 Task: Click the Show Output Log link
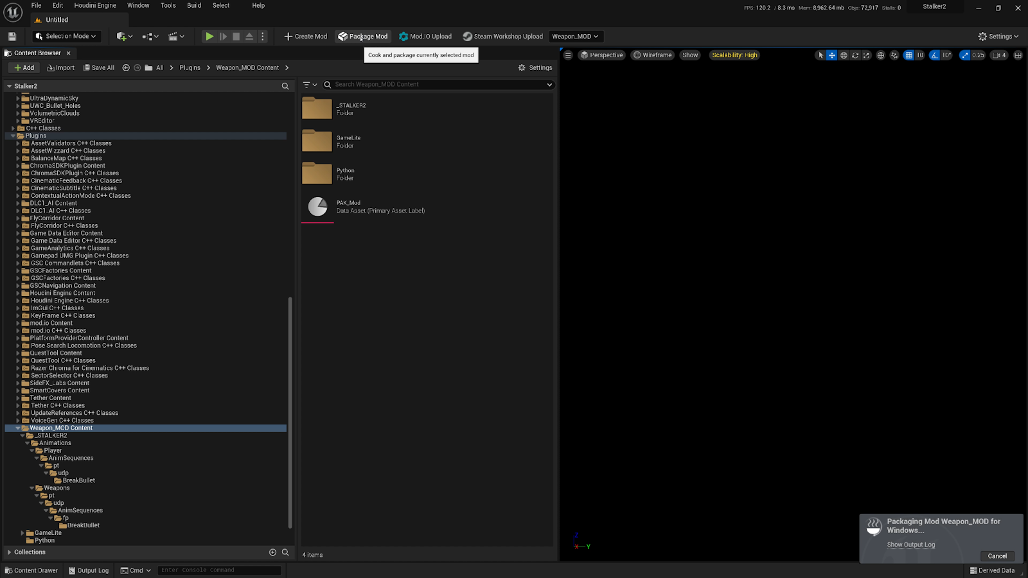910,545
